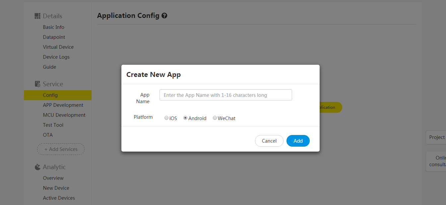Click the Details section icon

click(x=37, y=16)
